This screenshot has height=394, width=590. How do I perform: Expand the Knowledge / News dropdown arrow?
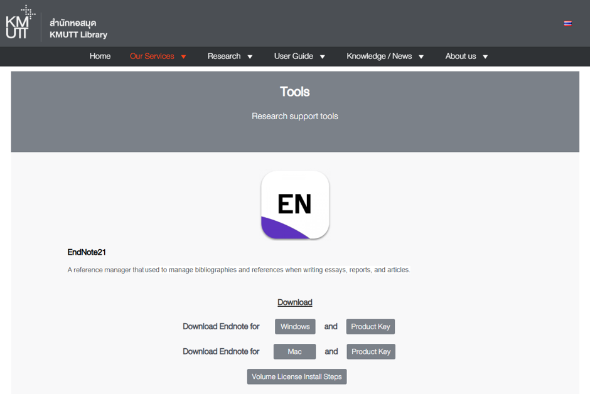point(421,56)
